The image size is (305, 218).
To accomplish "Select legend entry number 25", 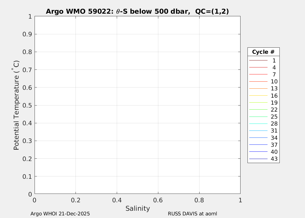I will pos(274,117).
